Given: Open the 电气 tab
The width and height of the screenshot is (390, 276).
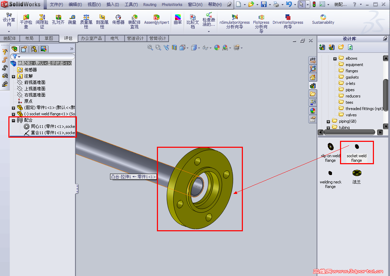Looking at the screenshot, I should [x=114, y=38].
